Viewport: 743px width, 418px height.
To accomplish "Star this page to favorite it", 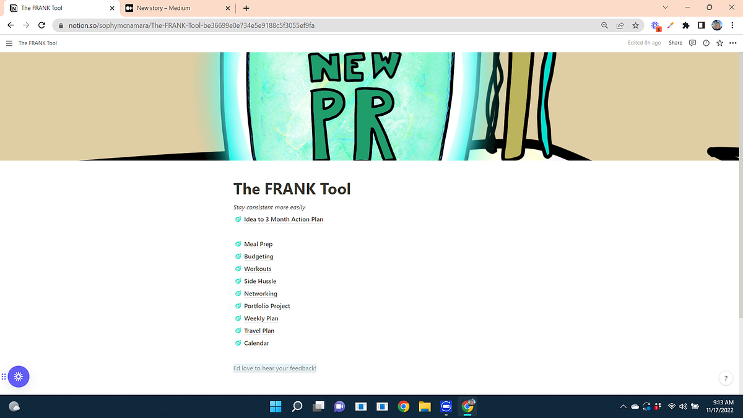I will coord(719,43).
